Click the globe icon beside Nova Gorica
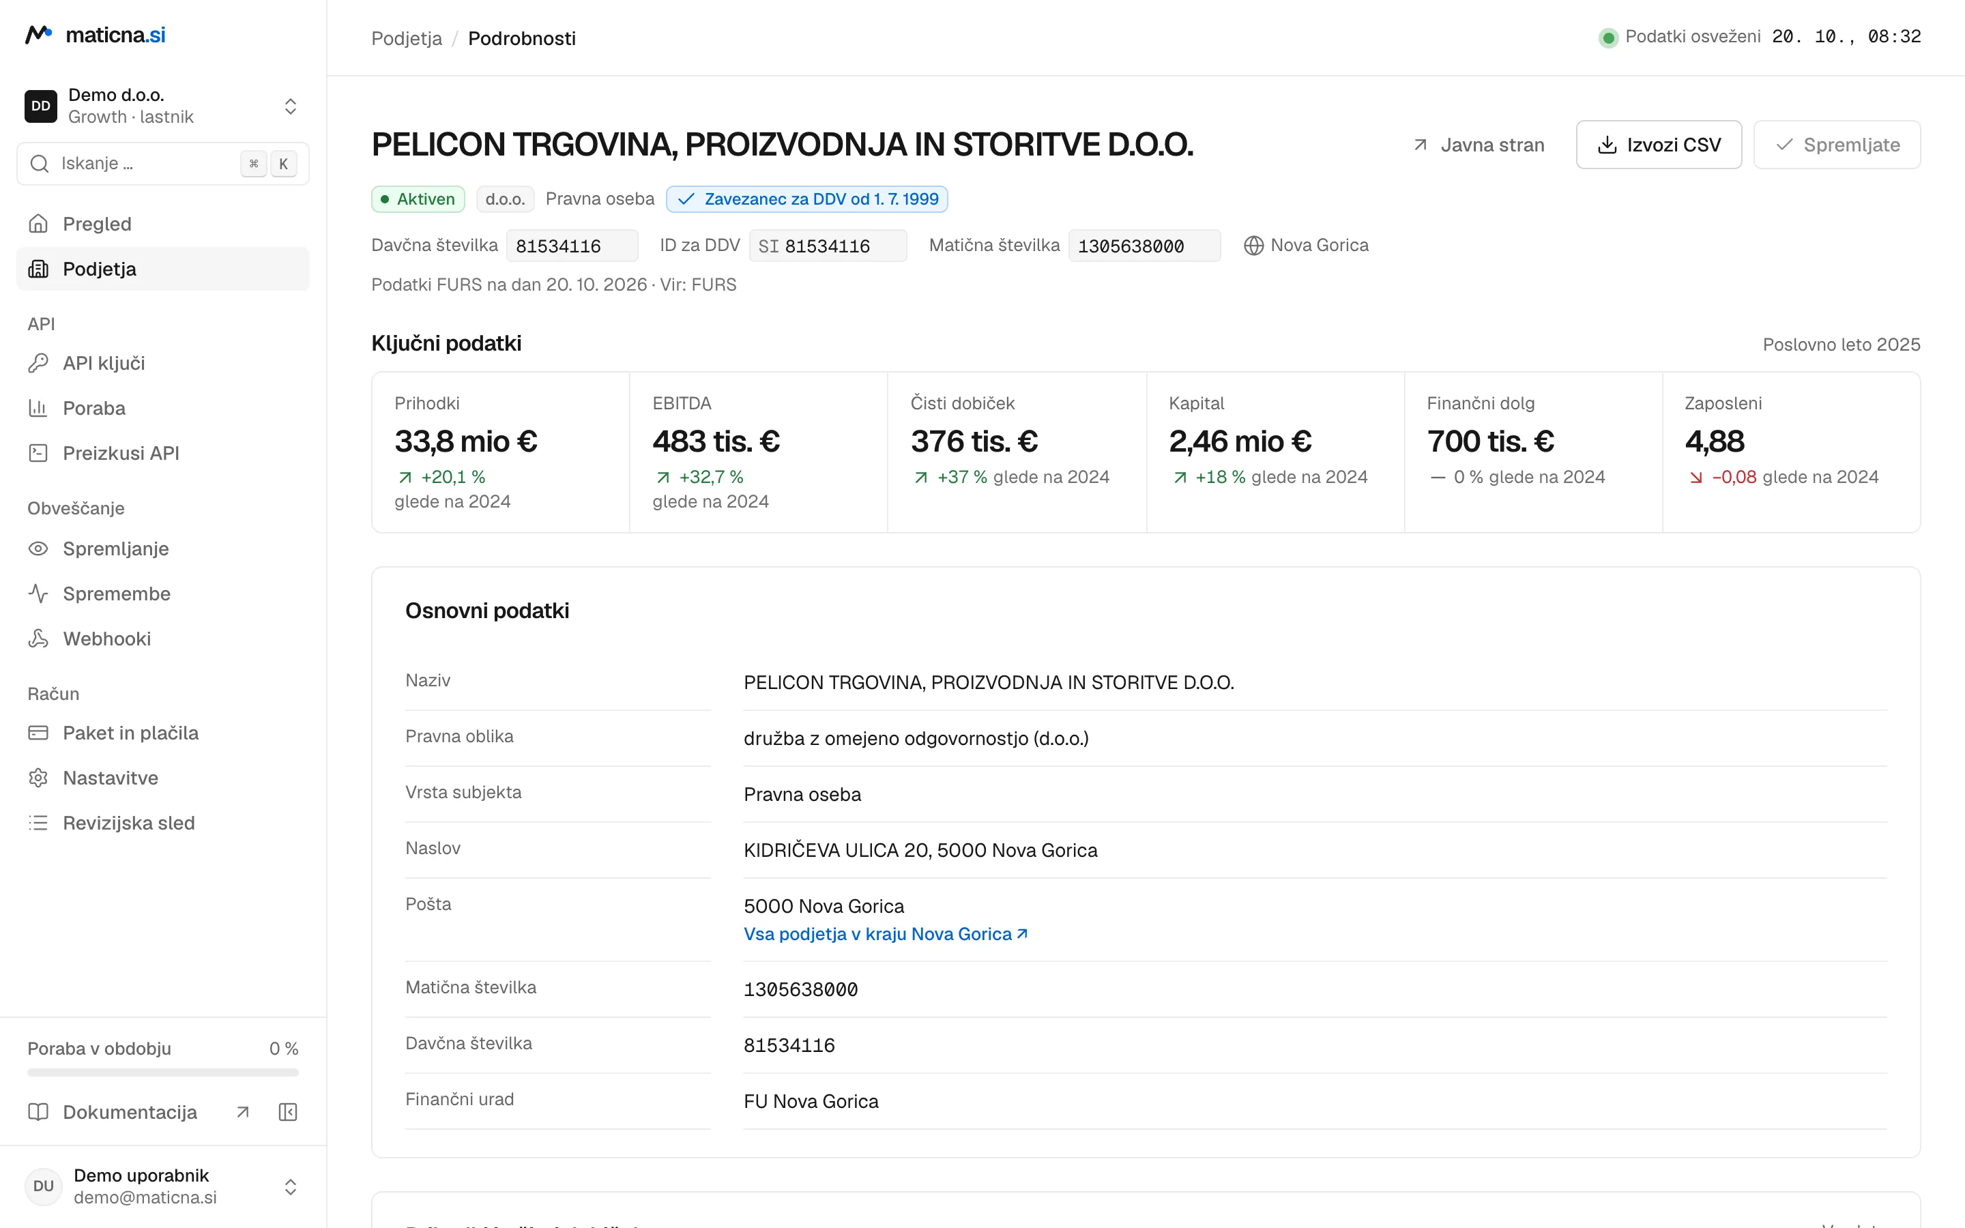The width and height of the screenshot is (1965, 1228). pyautogui.click(x=1253, y=246)
